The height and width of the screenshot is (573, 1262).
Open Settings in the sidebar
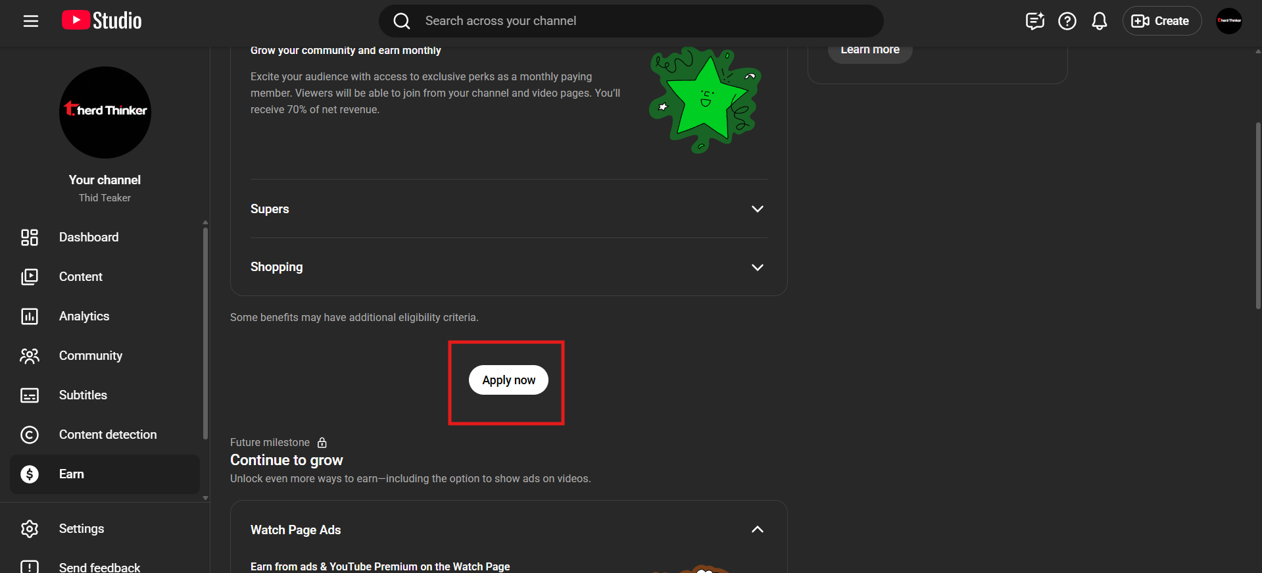point(82,529)
